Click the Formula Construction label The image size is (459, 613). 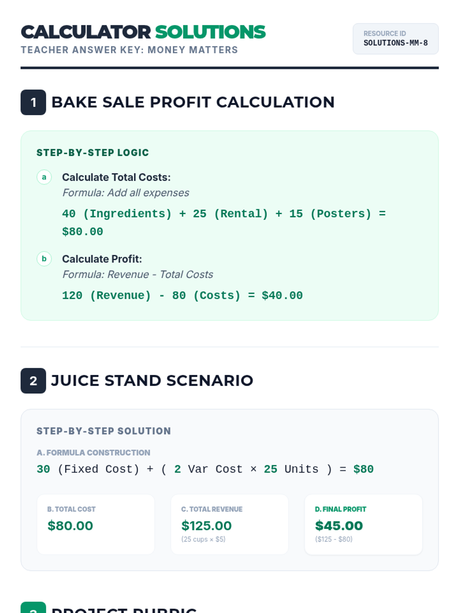tap(93, 452)
